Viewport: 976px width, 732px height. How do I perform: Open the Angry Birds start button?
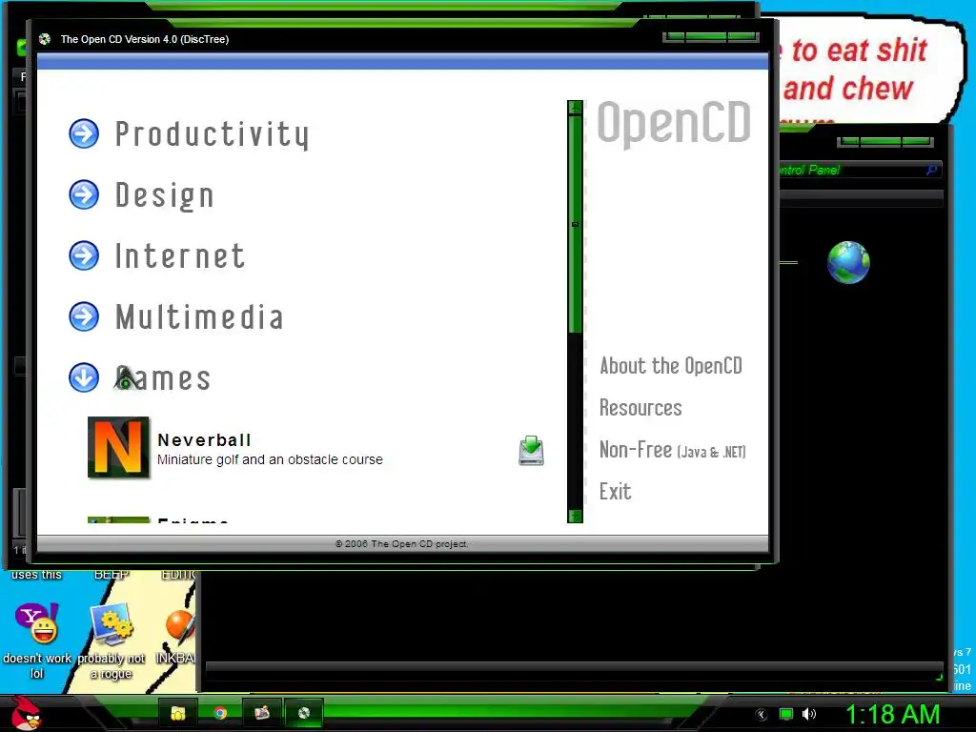[26, 713]
